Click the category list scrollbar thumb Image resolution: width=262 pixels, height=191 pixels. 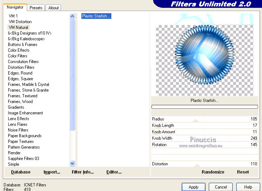72,75
